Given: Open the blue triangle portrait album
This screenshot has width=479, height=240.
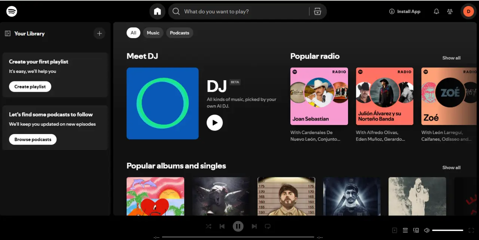Looking at the screenshot, I should [352, 196].
